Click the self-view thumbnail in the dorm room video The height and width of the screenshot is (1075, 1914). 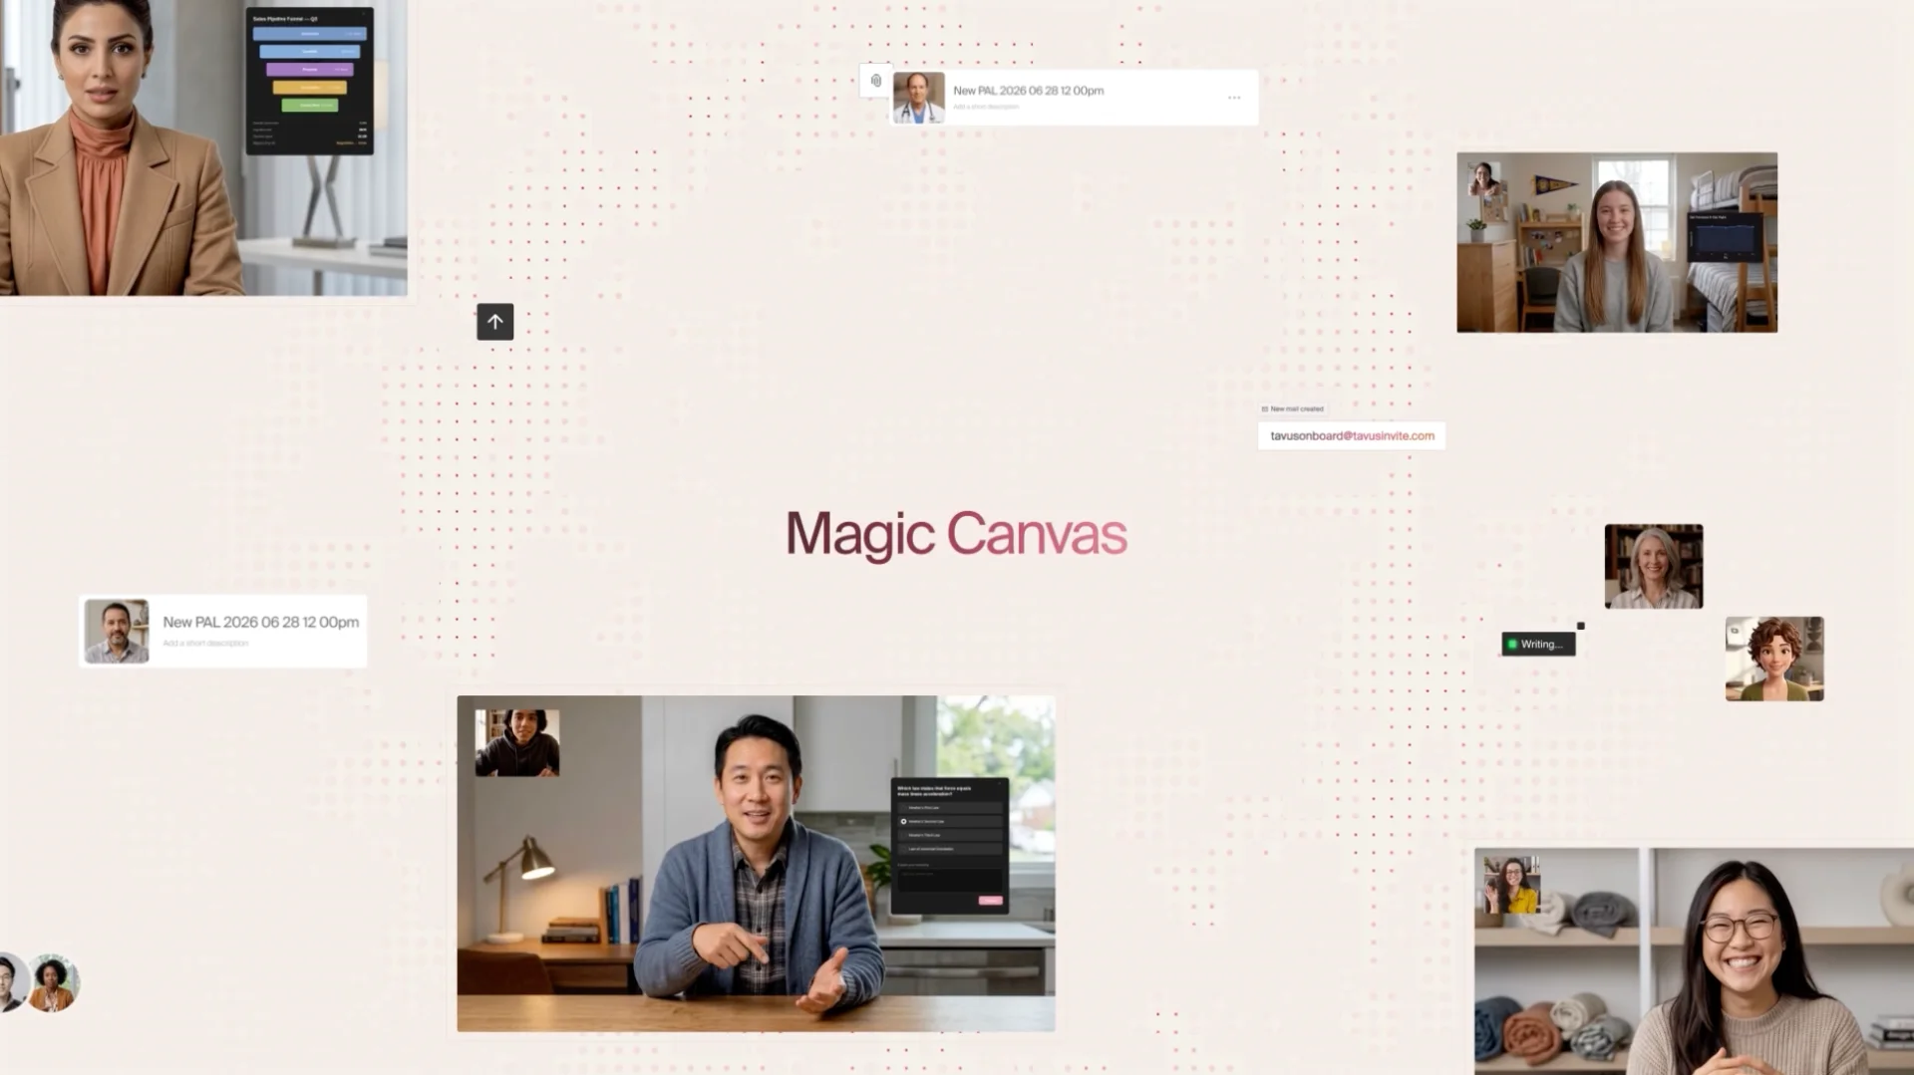(x=1483, y=180)
